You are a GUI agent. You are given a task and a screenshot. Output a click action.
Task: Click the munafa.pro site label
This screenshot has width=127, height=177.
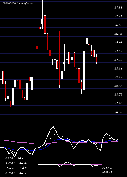click(x=26, y=3)
